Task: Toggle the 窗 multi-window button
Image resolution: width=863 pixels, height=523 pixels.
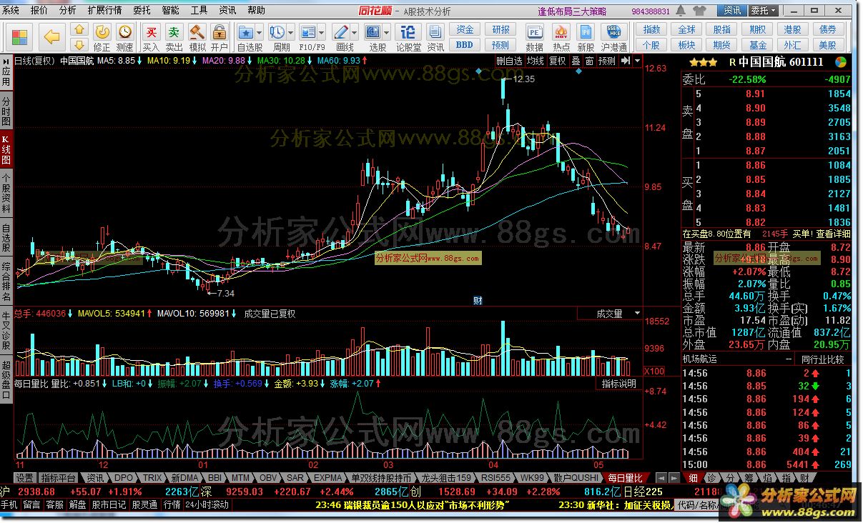Action: [589, 61]
